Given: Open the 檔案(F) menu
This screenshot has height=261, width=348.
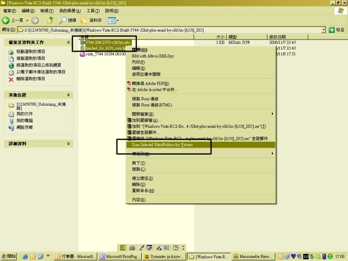Looking at the screenshot, I should pos(10,10).
